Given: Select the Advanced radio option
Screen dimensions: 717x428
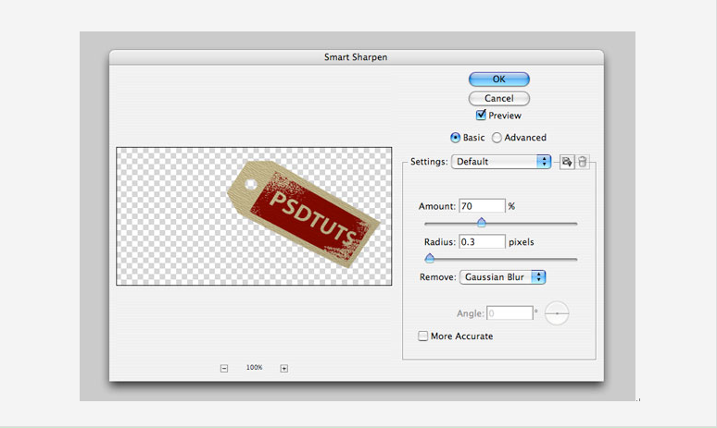Looking at the screenshot, I should (x=497, y=138).
